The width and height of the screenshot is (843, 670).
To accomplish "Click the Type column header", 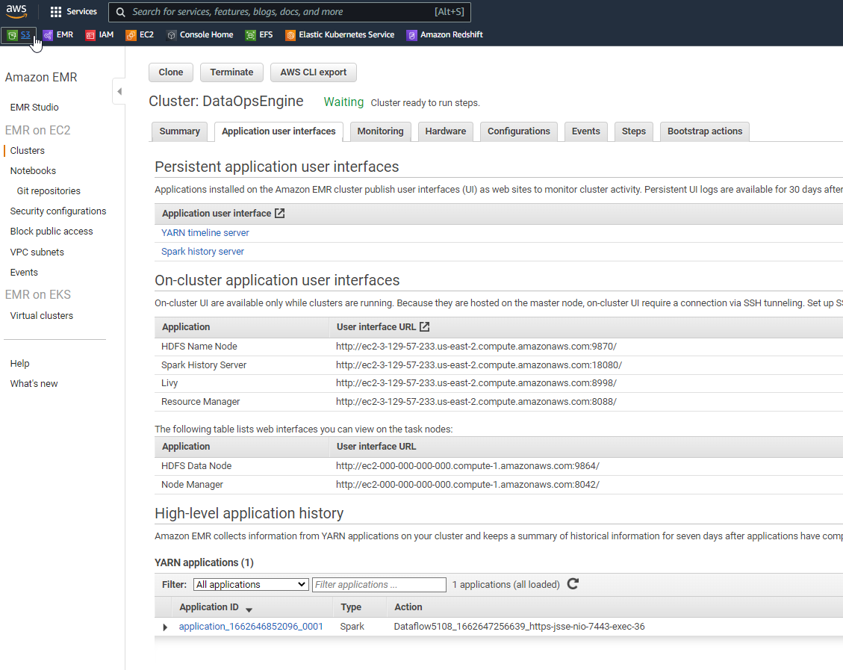I will click(351, 607).
